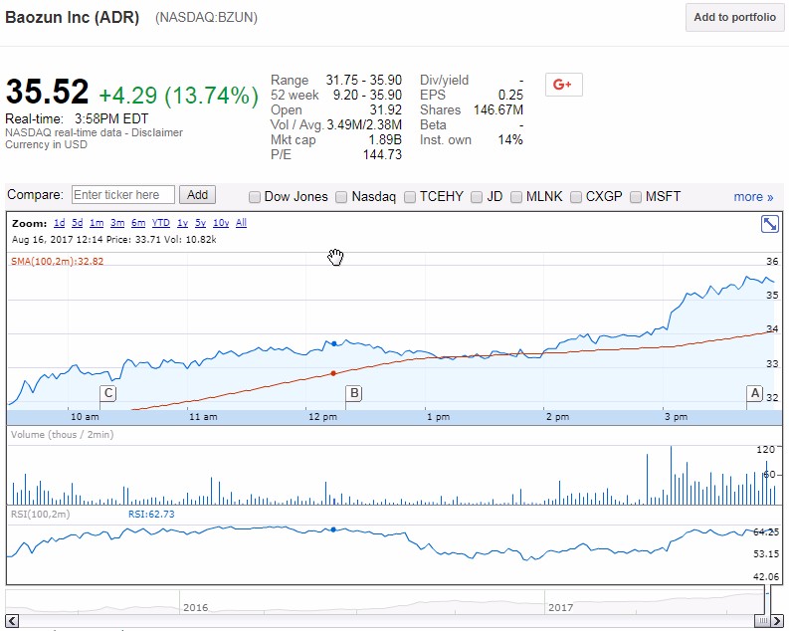Viewport: 789px width, 631px height.
Task: Click the Disclaimer link under real-time data
Action: click(x=157, y=132)
